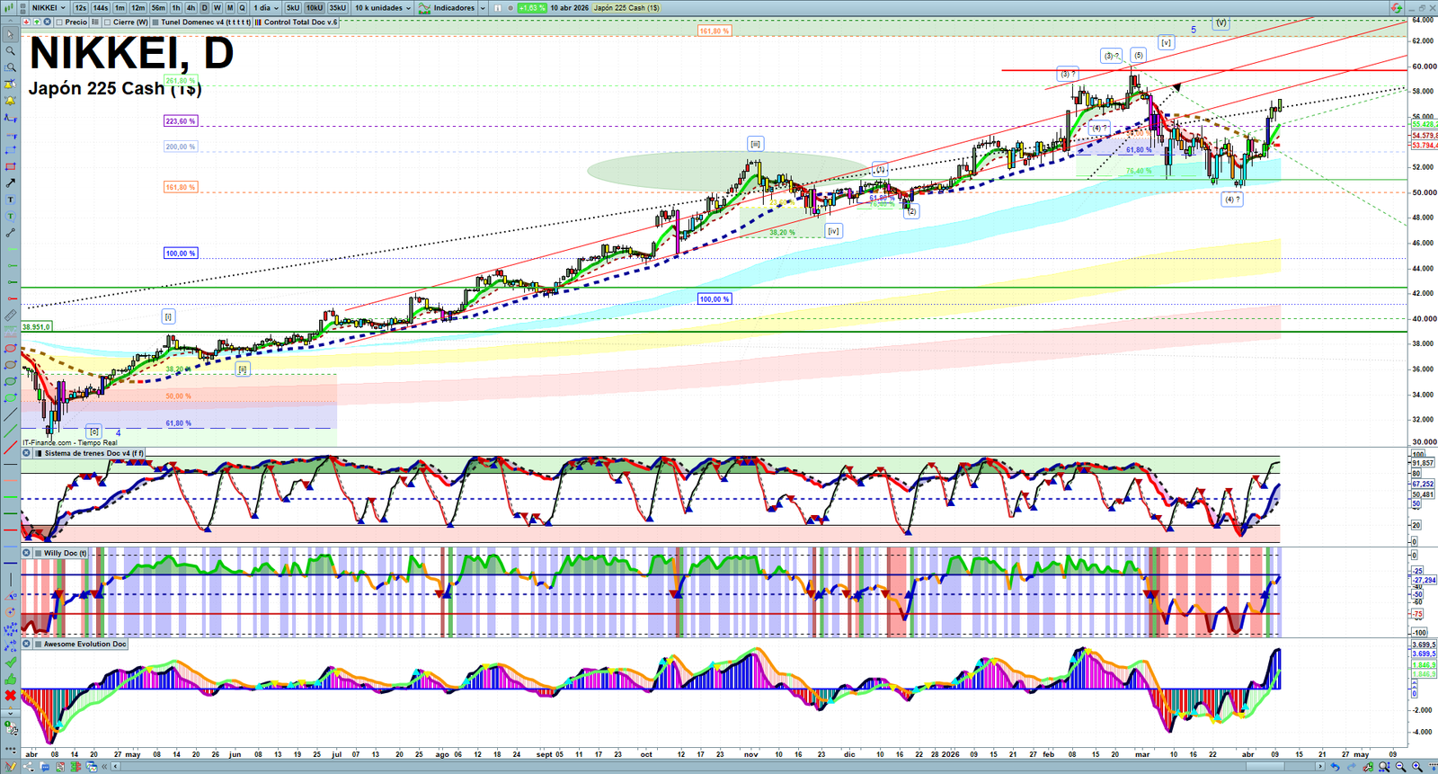Click the 'Japón 225 Cash (1$)' toolbar label
The image size is (1438, 774).
tap(626, 8)
